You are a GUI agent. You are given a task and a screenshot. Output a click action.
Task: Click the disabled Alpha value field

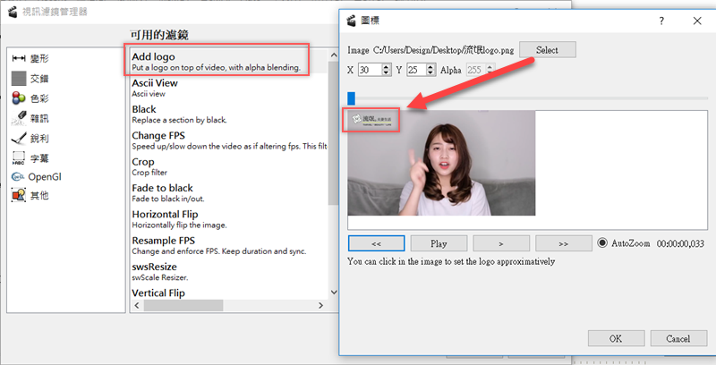476,70
